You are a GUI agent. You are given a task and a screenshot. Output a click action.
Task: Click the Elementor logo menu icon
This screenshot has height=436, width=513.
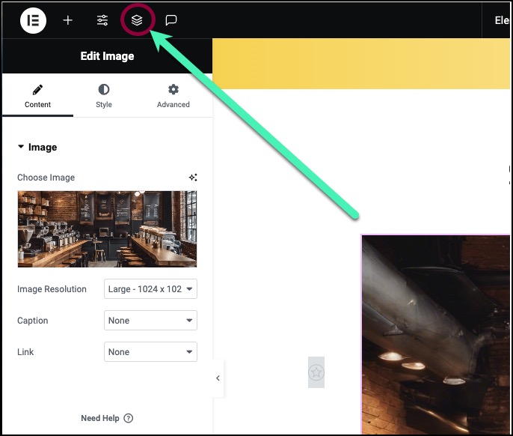coord(33,20)
